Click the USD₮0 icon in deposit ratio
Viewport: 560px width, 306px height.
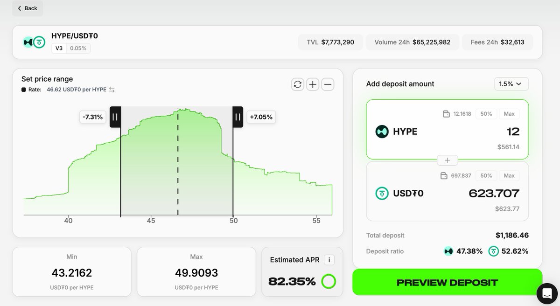494,251
